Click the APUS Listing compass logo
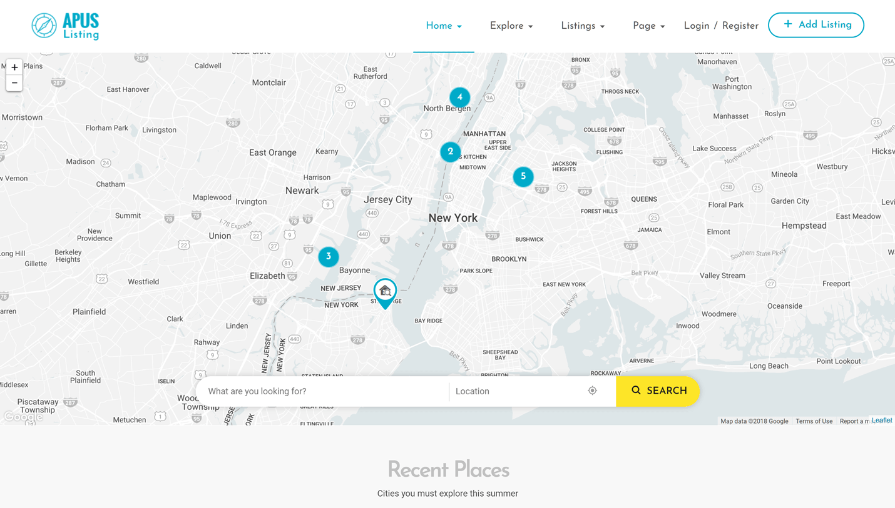 (65, 26)
